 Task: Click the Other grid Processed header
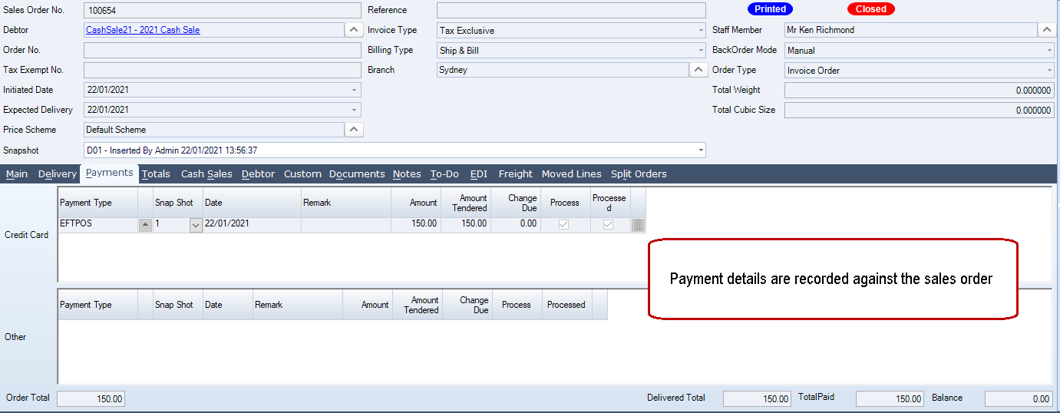566,305
